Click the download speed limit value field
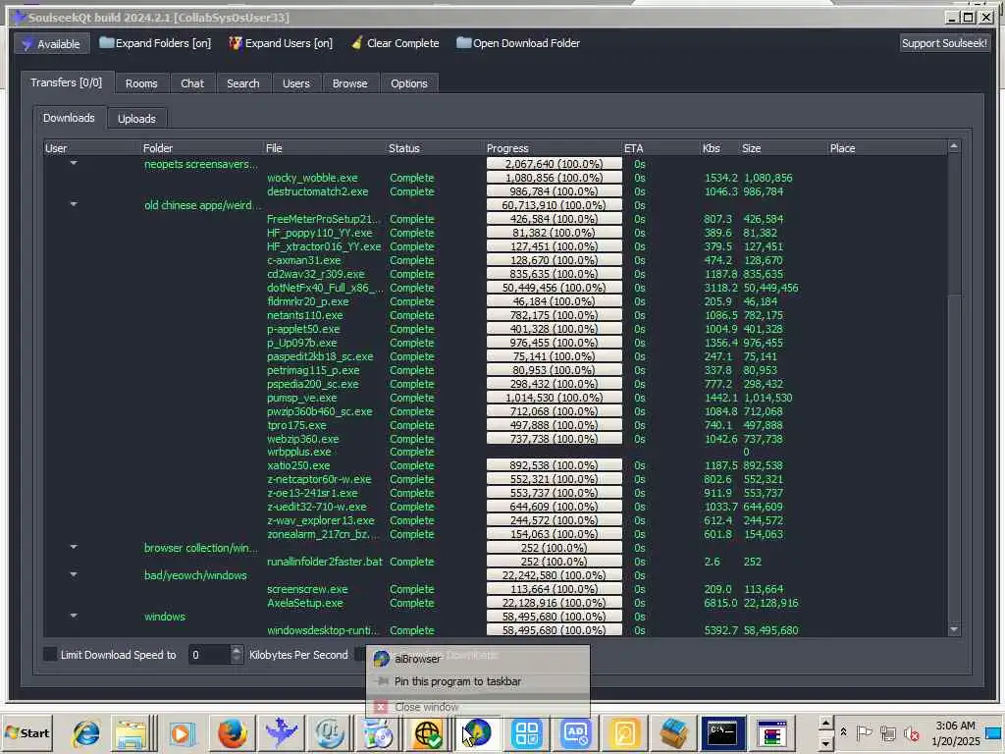 [x=208, y=655]
